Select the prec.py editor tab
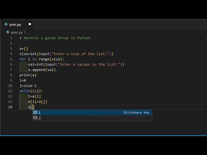Screen dimensions: 207x155 click(18, 25)
